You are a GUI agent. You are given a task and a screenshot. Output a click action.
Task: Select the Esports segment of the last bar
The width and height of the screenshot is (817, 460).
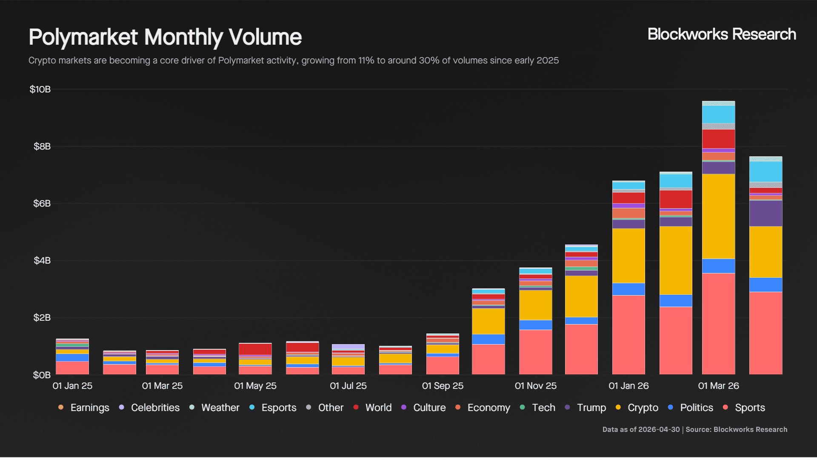[766, 172]
